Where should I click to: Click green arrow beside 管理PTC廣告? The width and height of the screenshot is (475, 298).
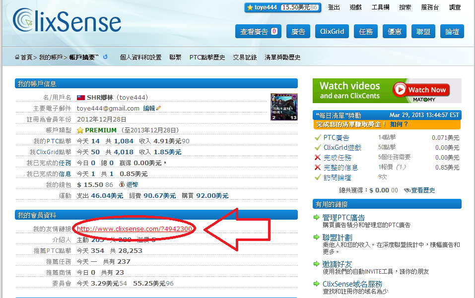click(317, 217)
